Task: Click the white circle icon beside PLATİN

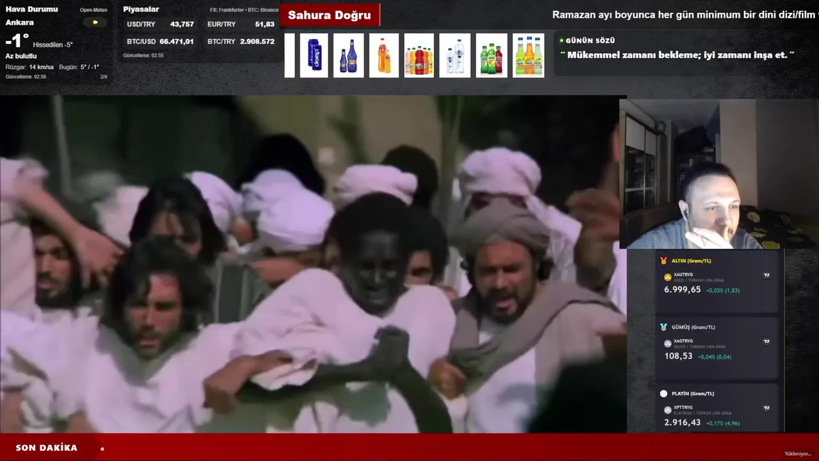Action: (664, 394)
